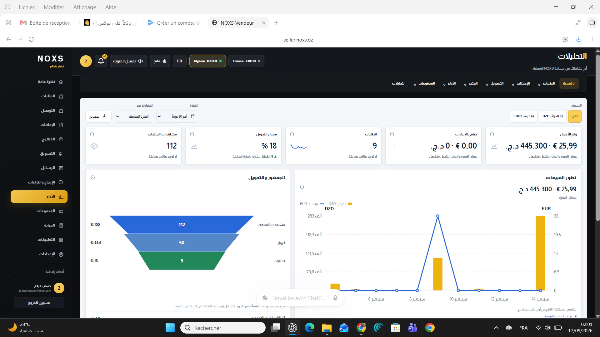
Task: Select the الكل market filter
Action: tap(575, 116)
